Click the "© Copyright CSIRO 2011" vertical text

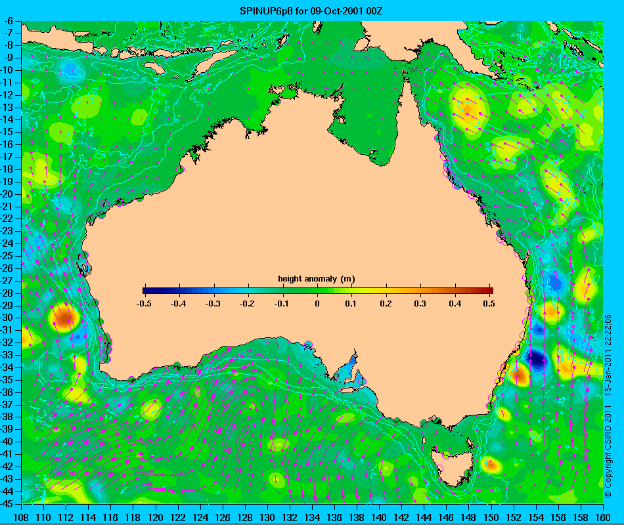608,451
